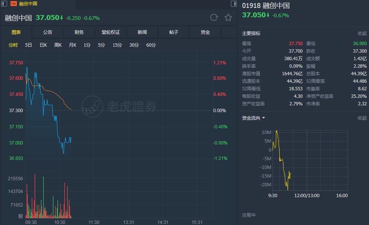Choose the 周K chart period
The image size is (369, 225).
58,45
